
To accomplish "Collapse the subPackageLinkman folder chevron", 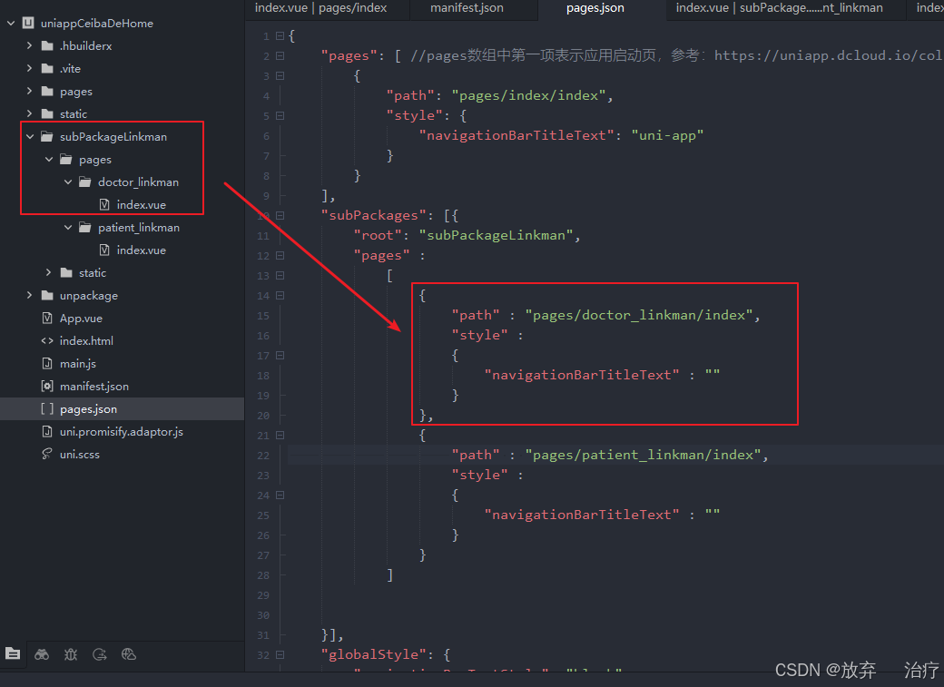I will click(x=30, y=137).
